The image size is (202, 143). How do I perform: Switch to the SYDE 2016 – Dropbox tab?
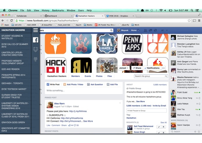pos(120,16)
